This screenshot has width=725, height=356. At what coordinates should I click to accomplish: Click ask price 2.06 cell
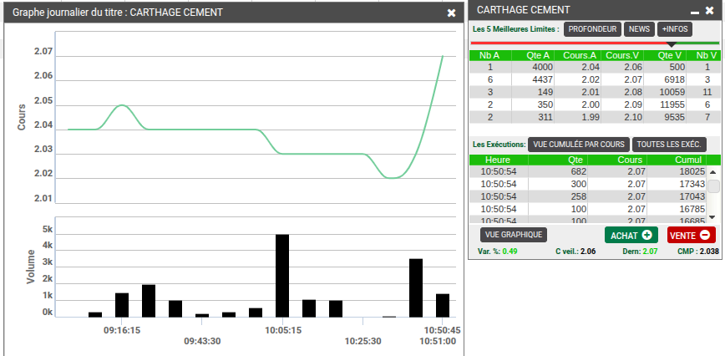[622, 67]
